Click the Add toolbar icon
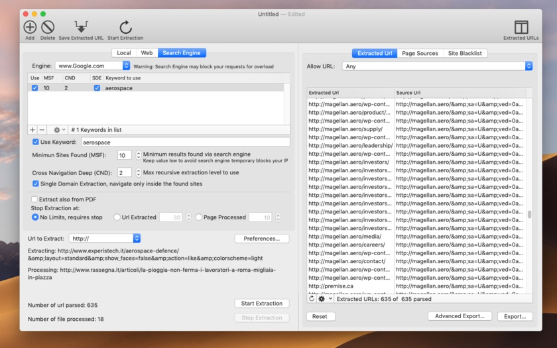This screenshot has height=348, width=557. click(x=30, y=27)
